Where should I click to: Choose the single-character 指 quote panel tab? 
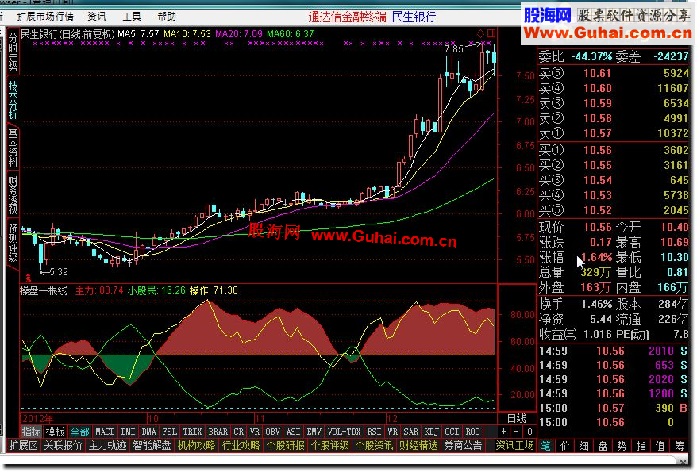[641, 446]
